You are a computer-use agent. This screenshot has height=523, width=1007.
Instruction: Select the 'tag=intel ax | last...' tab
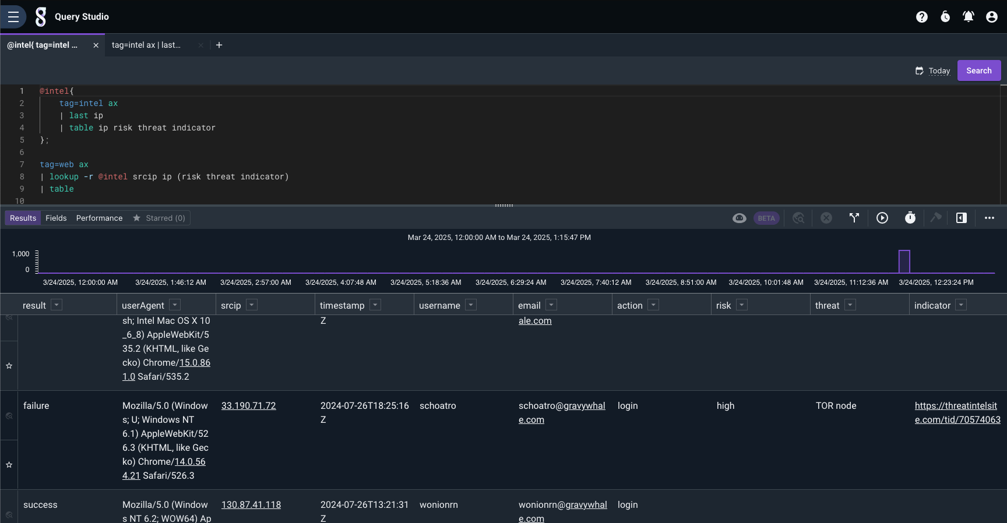pyautogui.click(x=146, y=45)
